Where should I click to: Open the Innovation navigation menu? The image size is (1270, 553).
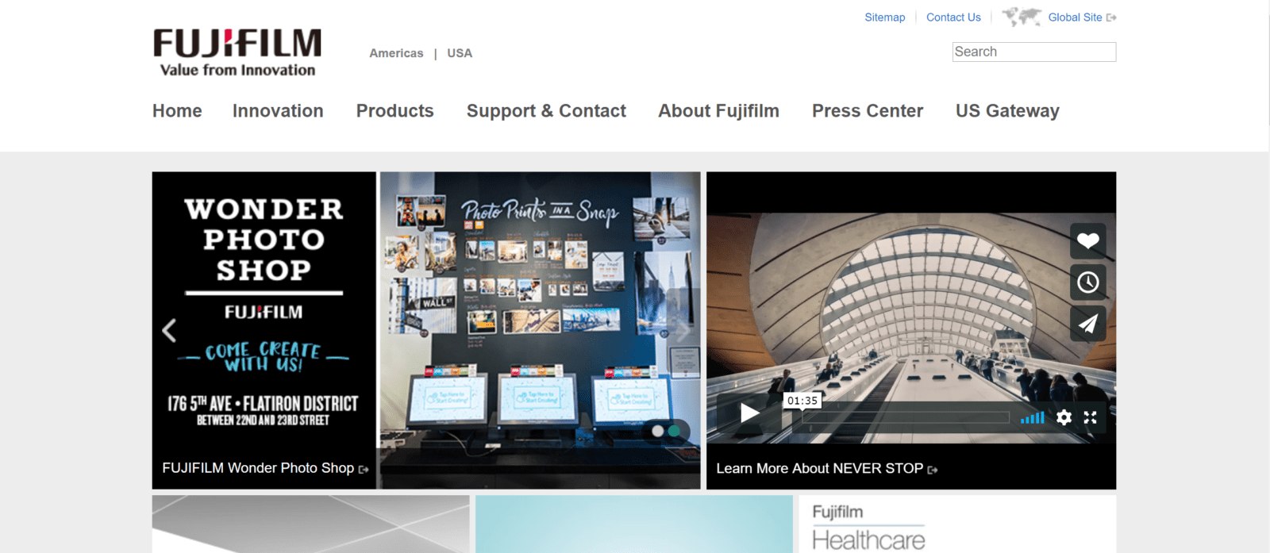[x=278, y=111]
